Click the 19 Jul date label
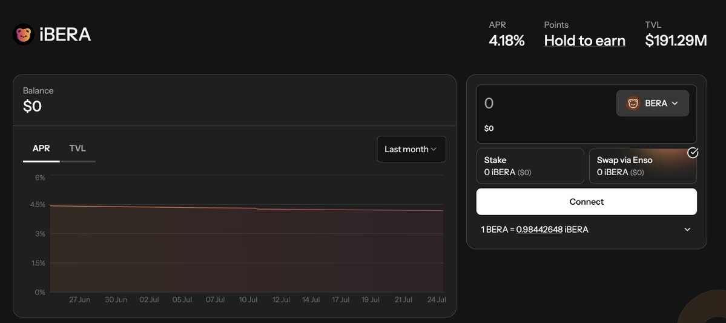The image size is (726, 323). point(371,300)
